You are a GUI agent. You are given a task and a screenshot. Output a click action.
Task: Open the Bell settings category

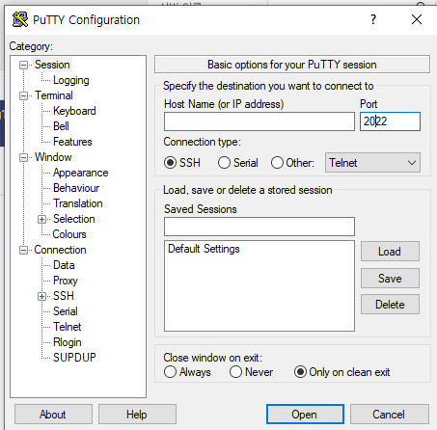pos(61,126)
